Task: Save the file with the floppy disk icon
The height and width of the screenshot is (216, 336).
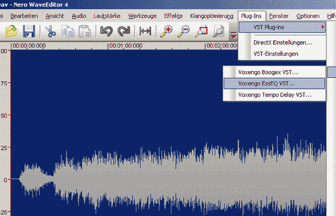Action: 29,32
